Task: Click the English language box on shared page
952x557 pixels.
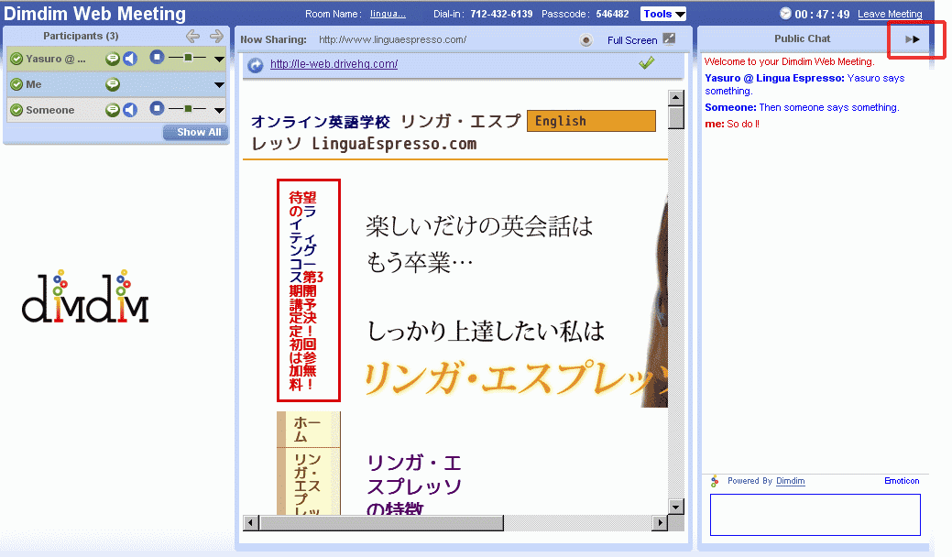Action: (591, 121)
